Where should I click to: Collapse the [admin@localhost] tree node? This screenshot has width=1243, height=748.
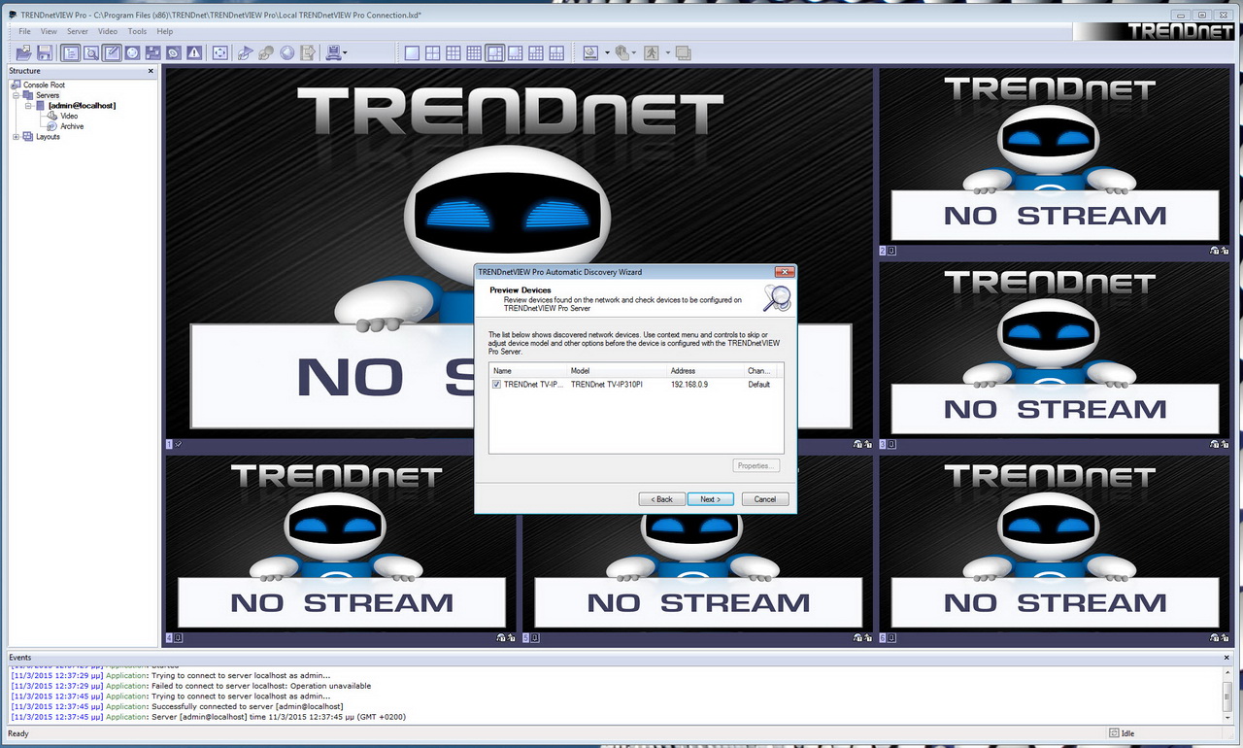tap(29, 106)
